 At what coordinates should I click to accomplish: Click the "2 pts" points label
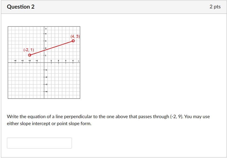click(215, 7)
